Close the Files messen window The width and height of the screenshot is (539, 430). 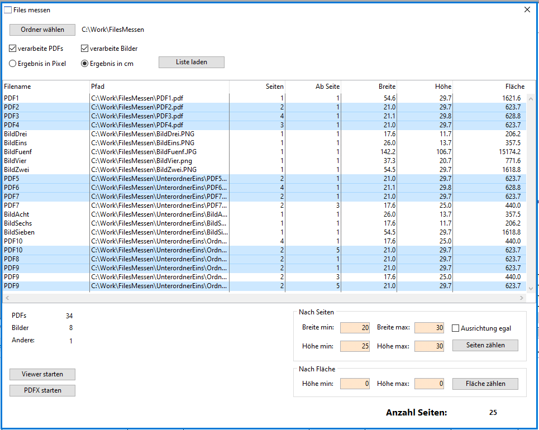(527, 9)
